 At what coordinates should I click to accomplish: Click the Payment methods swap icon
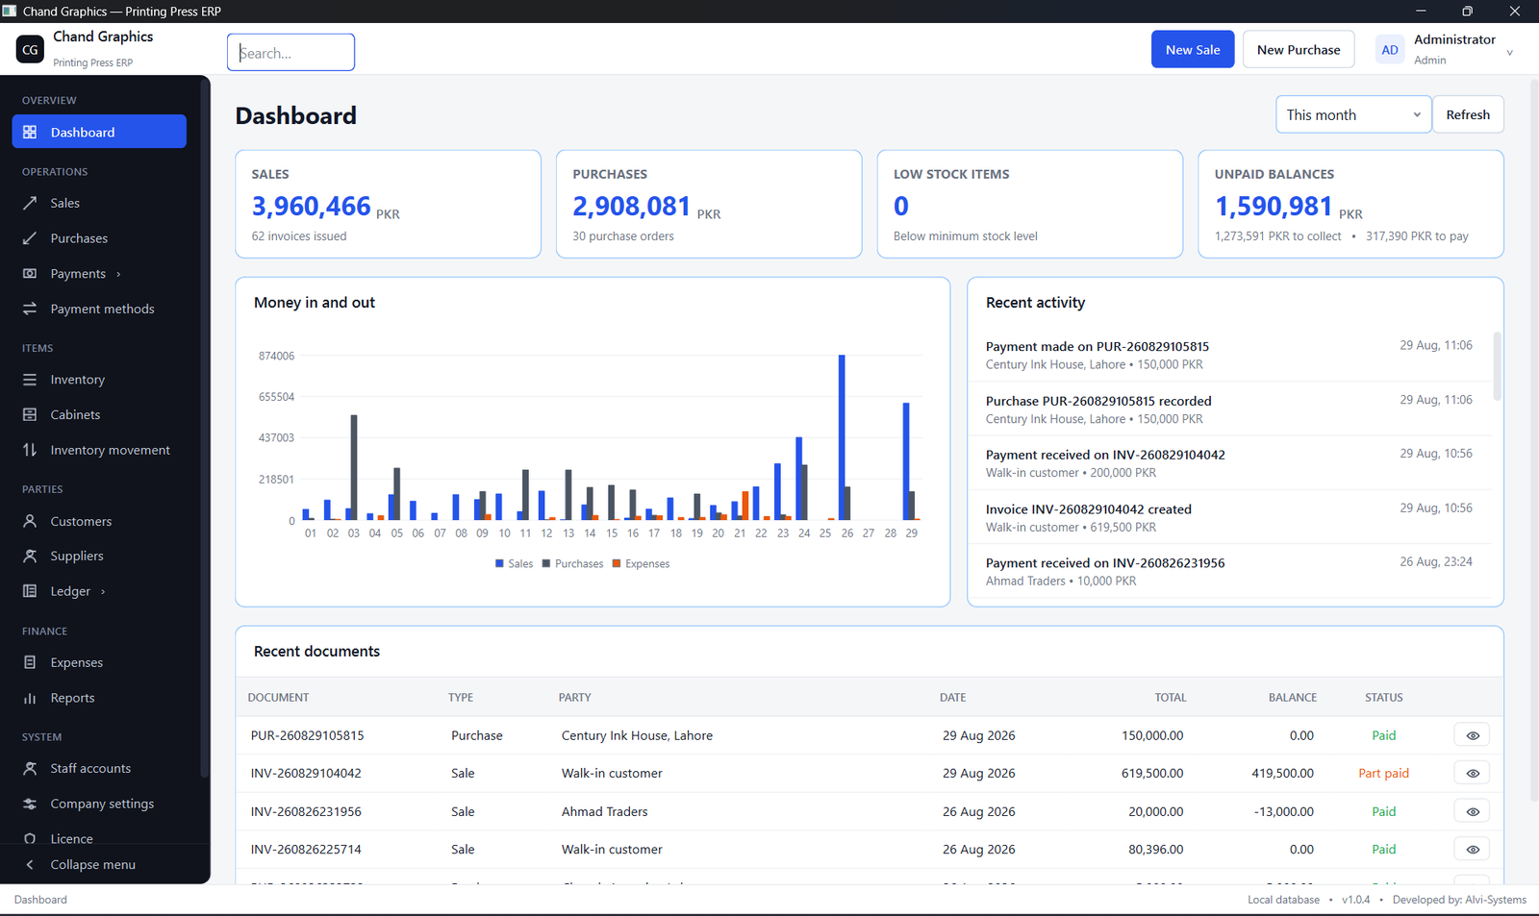pos(30,309)
